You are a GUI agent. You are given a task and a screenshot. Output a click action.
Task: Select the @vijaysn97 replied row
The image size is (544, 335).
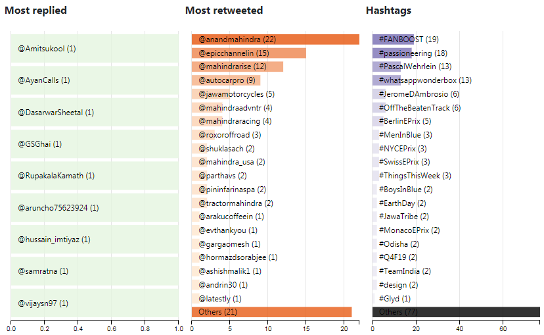coord(95,303)
